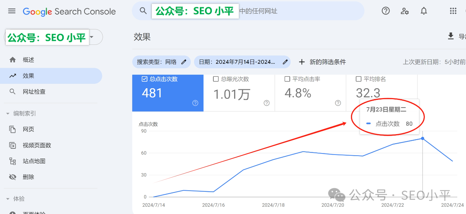Open help for average CTR card
The height and width of the screenshot is (214, 466).
point(338,103)
